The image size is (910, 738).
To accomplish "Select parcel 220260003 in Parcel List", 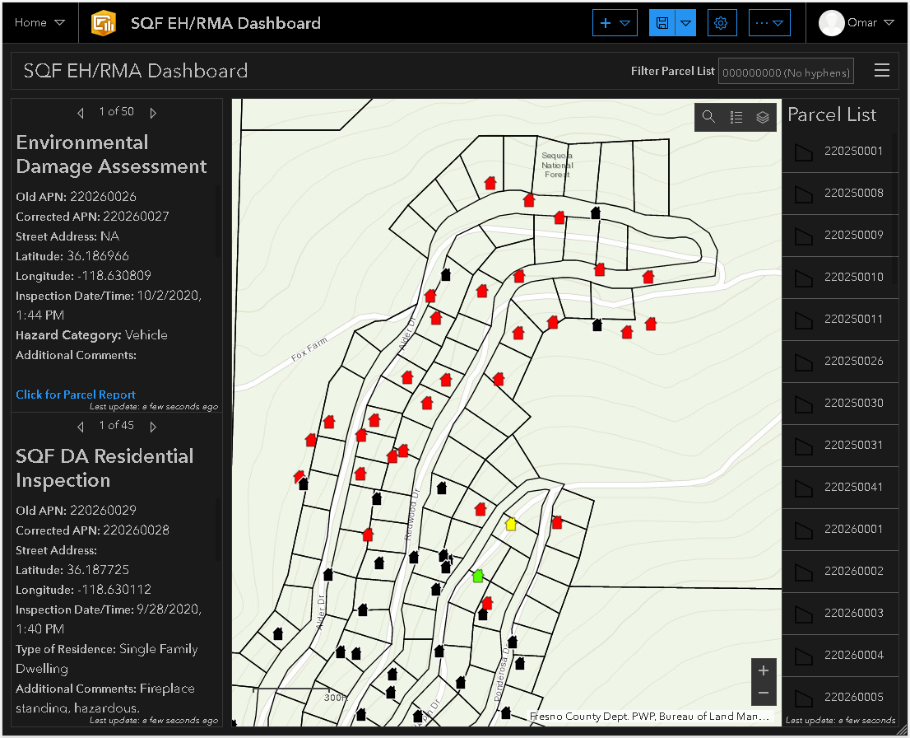I will pyautogui.click(x=840, y=614).
